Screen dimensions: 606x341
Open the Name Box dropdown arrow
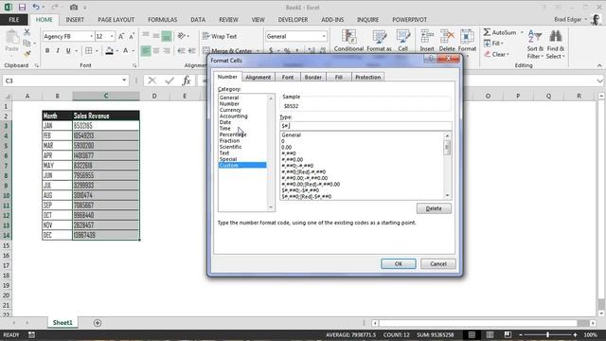click(124, 81)
